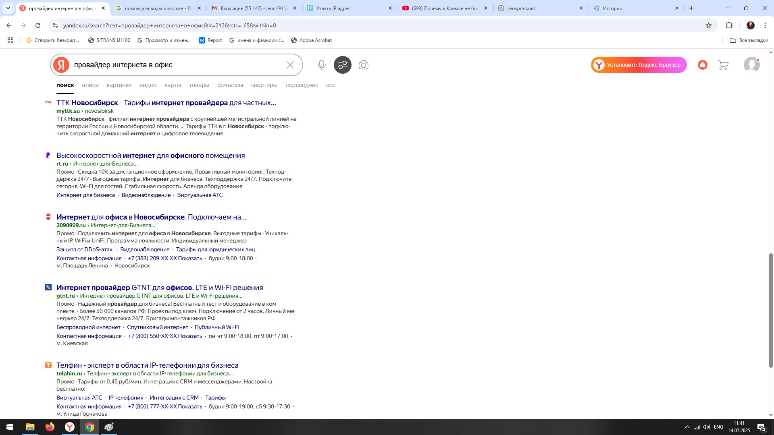Switch to the финансы tab
774x435 pixels.
[x=230, y=85]
